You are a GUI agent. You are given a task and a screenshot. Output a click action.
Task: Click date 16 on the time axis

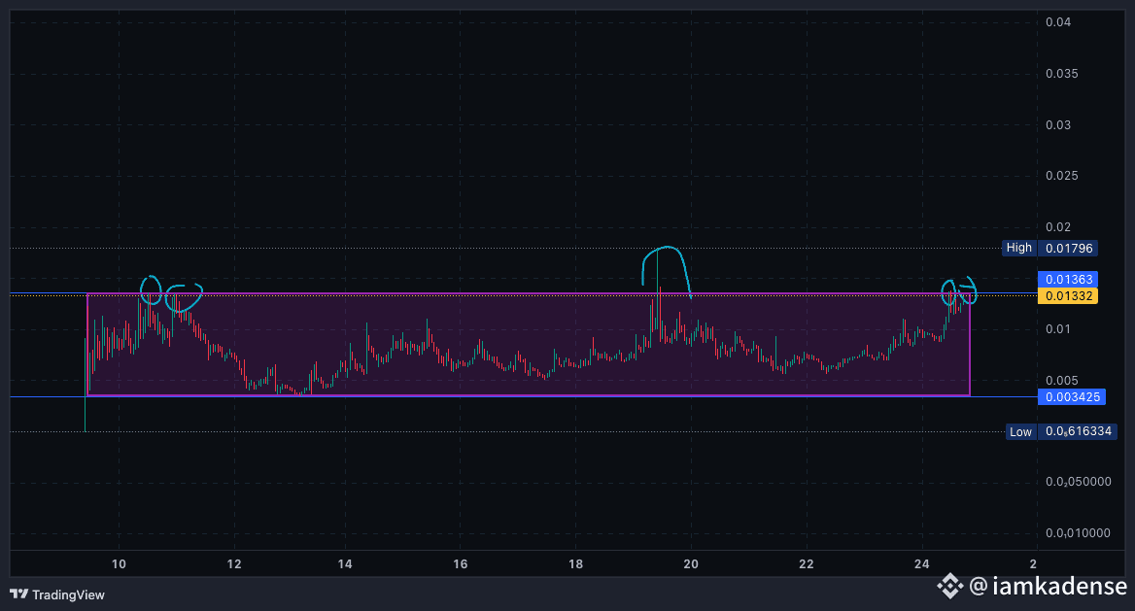point(461,564)
